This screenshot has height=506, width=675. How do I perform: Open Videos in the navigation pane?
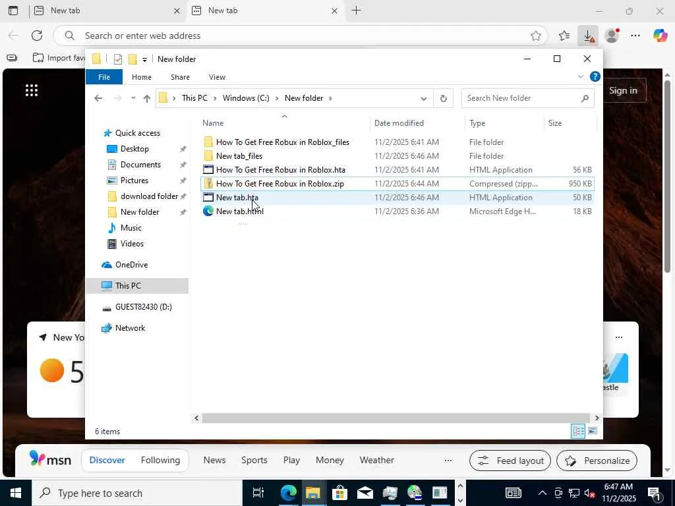(x=132, y=244)
